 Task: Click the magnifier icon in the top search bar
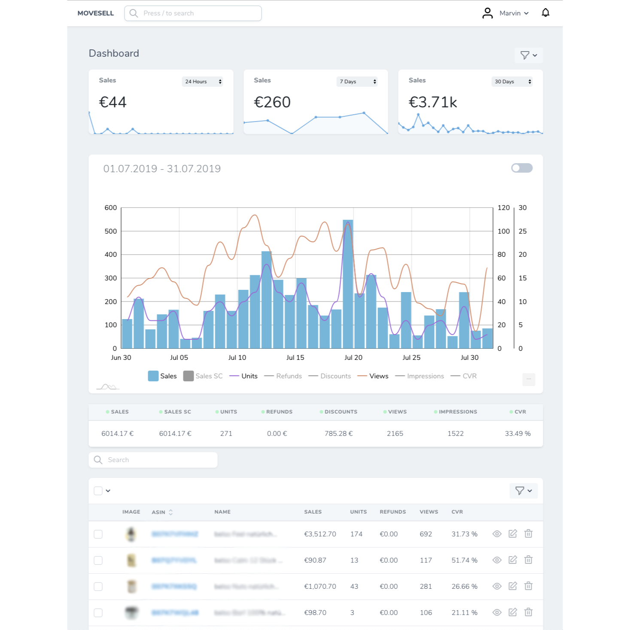pos(133,13)
